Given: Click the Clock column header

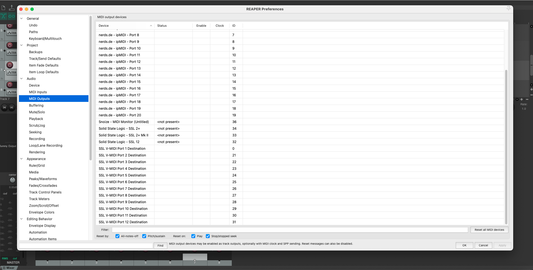Looking at the screenshot, I should [x=220, y=26].
